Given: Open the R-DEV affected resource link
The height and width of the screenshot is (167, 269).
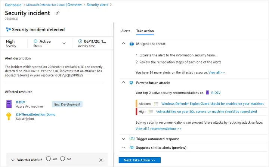Looking at the screenshot, I should pos(21,102).
